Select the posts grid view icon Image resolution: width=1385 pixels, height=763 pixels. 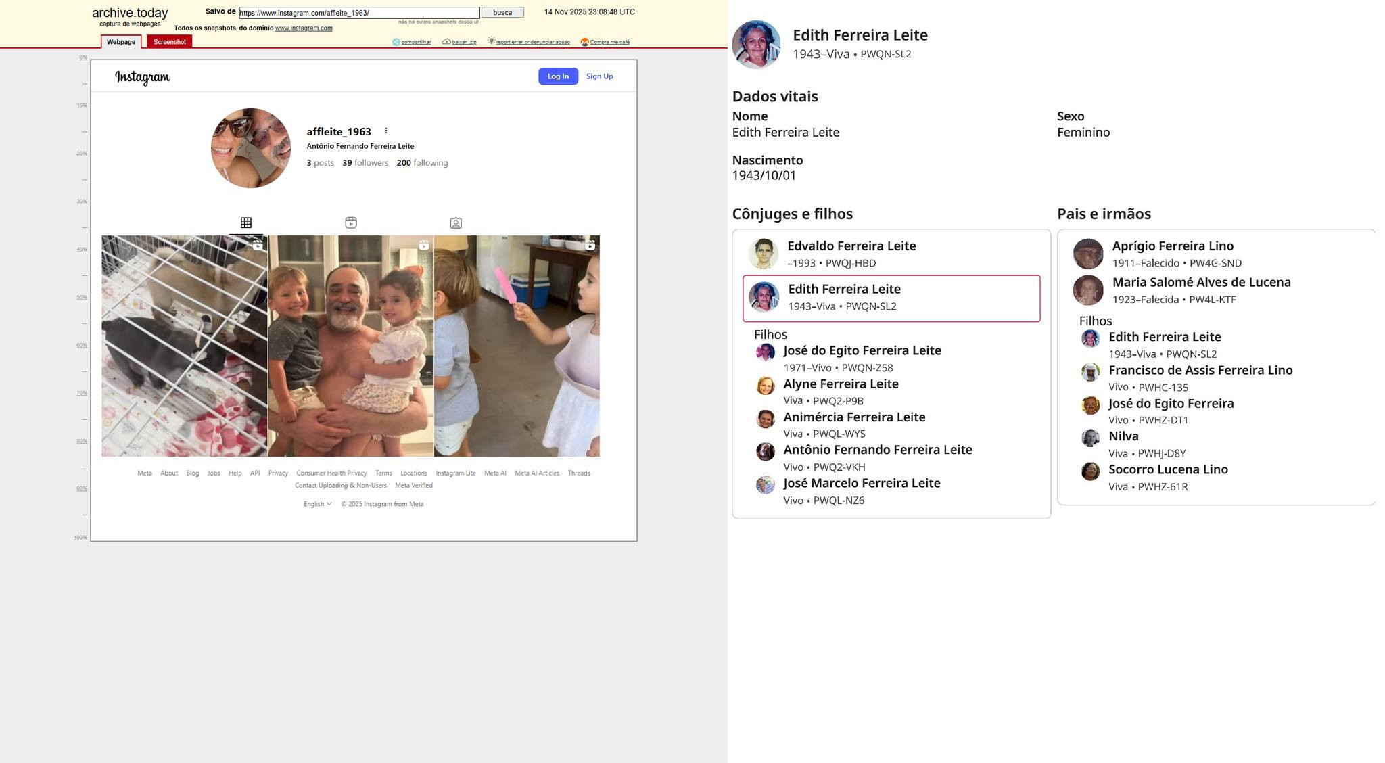[x=246, y=223]
